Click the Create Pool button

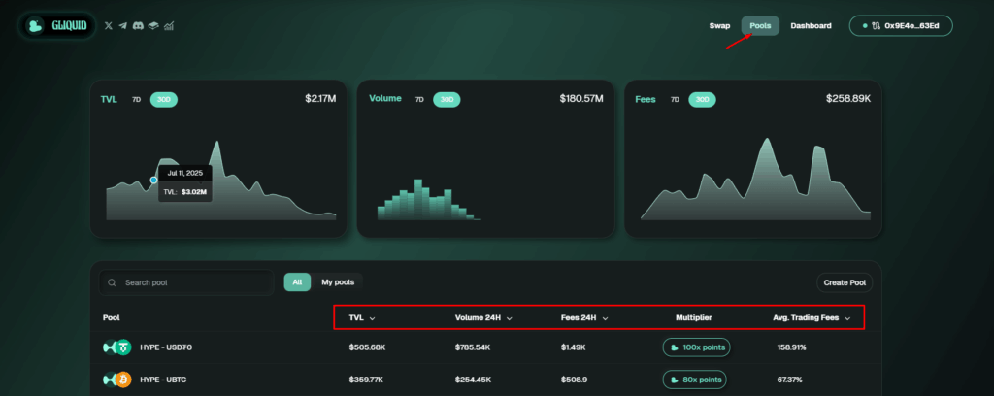coord(845,282)
